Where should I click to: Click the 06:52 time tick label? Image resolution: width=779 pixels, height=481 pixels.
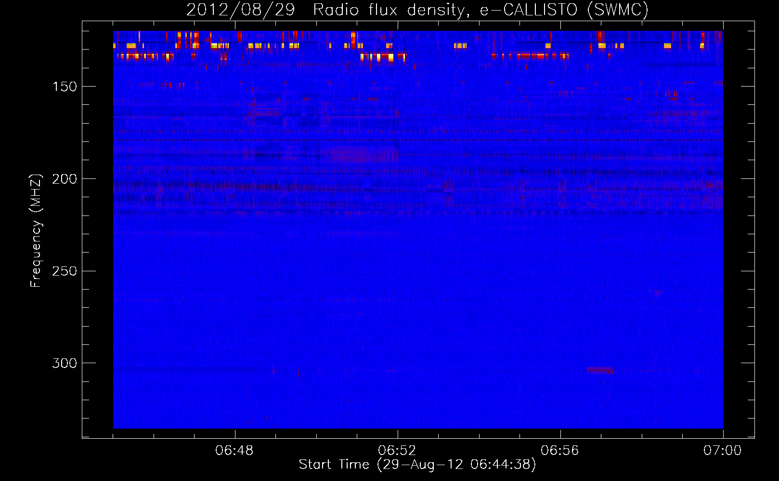pyautogui.click(x=397, y=451)
